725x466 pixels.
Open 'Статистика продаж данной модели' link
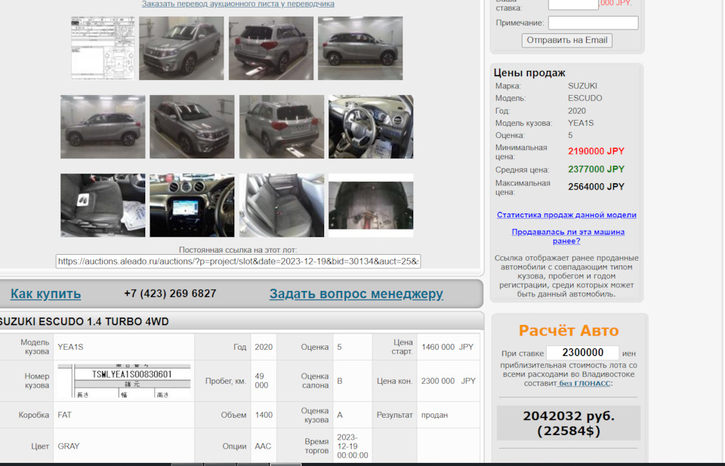click(566, 215)
